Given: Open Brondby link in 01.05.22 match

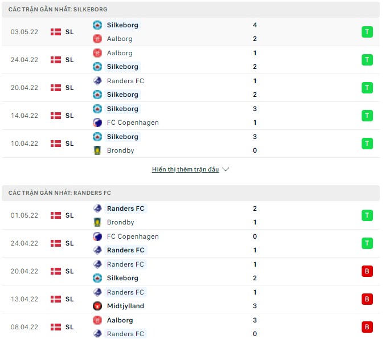Looking at the screenshot, I should point(120,222).
